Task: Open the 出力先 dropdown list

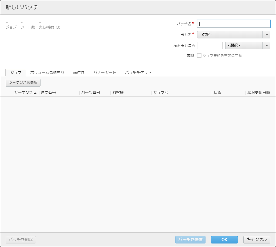Action: (x=233, y=35)
